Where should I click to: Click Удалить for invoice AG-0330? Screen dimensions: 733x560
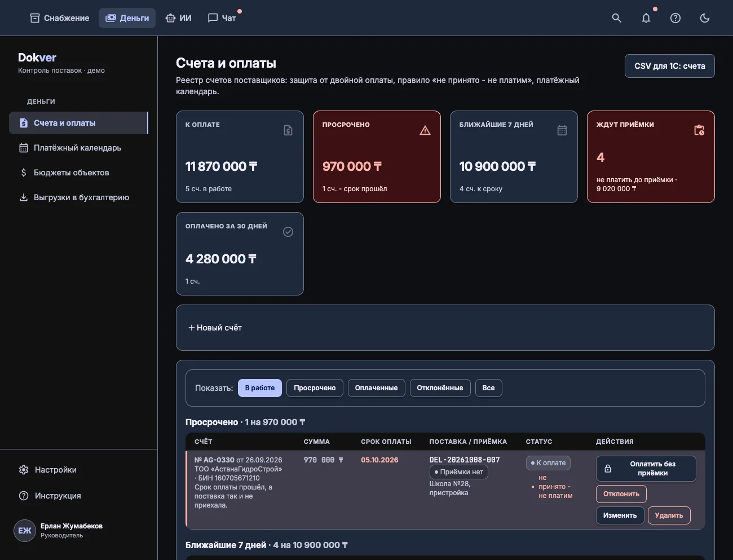pyautogui.click(x=669, y=515)
